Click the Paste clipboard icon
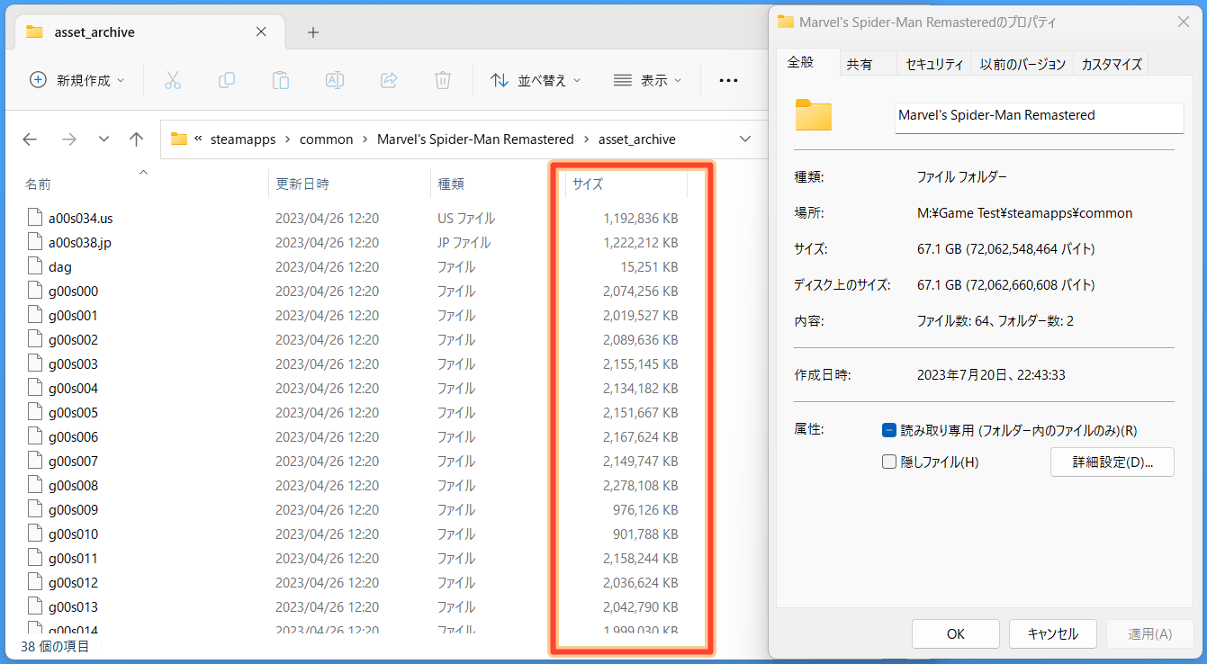The image size is (1207, 664). pos(281,80)
